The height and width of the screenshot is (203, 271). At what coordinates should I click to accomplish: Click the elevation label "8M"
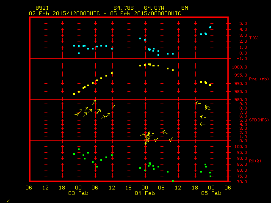click(185, 8)
